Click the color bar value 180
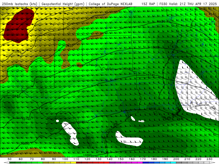The height and width of the screenshot is (164, 219). [x=154, y=159]
